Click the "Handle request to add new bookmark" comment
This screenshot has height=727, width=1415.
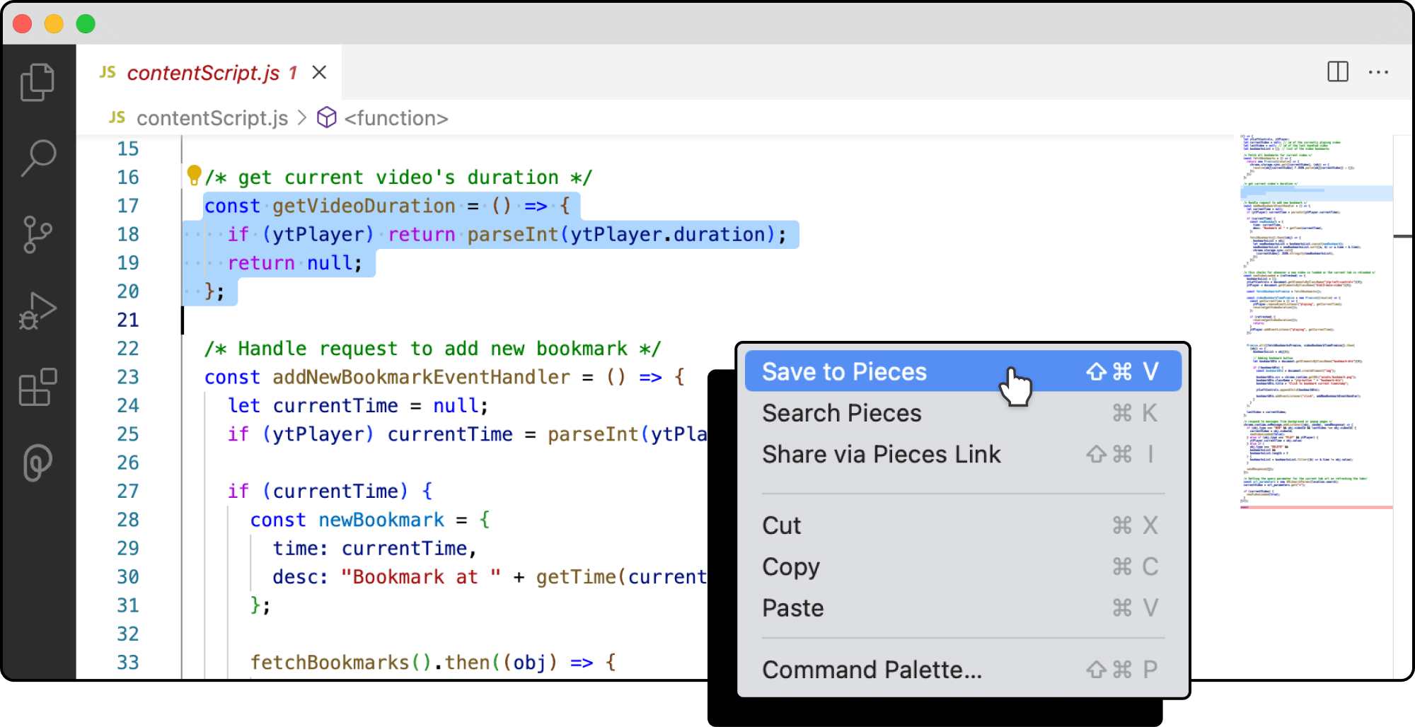tap(432, 349)
